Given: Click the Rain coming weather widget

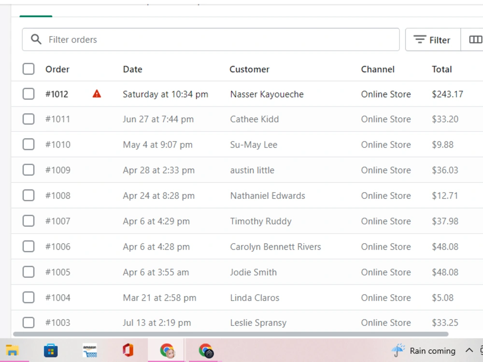Looking at the screenshot, I should click(423, 350).
